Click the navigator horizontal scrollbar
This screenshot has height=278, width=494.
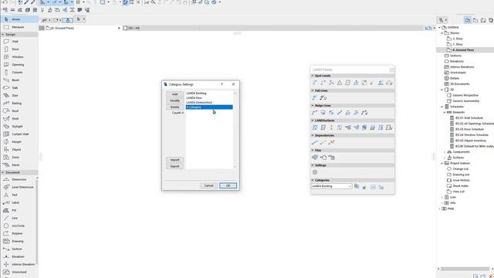point(465,269)
